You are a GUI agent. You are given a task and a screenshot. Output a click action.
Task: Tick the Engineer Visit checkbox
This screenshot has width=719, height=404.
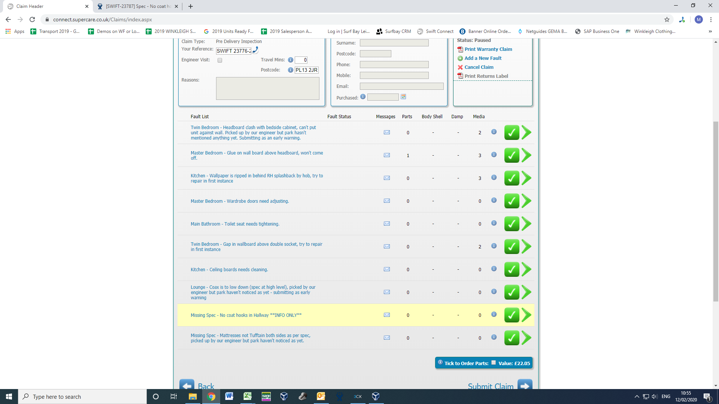click(x=220, y=60)
